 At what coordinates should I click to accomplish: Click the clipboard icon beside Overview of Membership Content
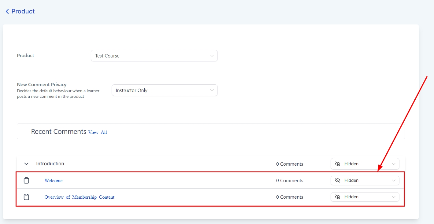click(27, 197)
